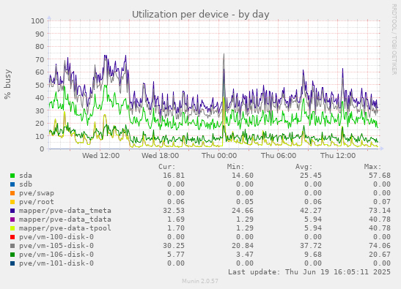Select the pve/root legend label
This screenshot has height=289, width=401.
(x=37, y=202)
